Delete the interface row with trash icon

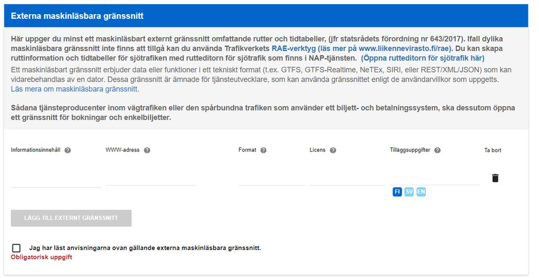(495, 178)
